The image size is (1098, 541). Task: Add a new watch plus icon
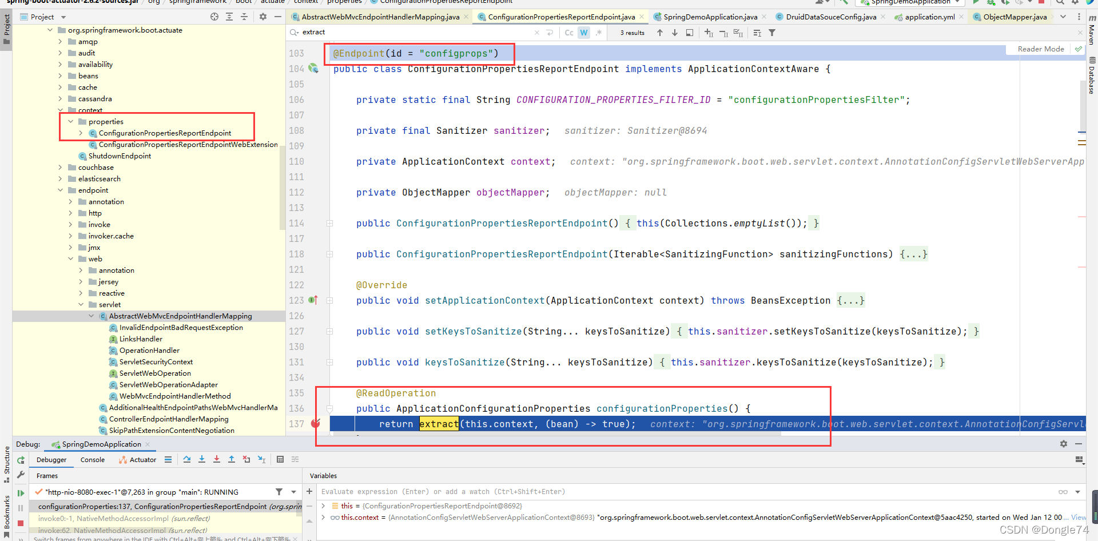point(309,491)
